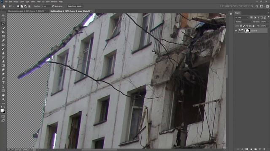The image size is (270, 151).
Task: Select the Gradient tool
Action: point(3,65)
